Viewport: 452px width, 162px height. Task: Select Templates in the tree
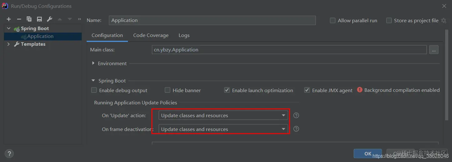[x=33, y=44]
